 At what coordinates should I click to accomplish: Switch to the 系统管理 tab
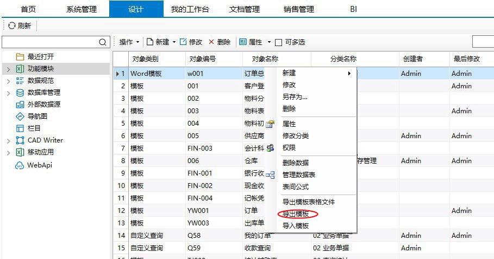point(82,9)
